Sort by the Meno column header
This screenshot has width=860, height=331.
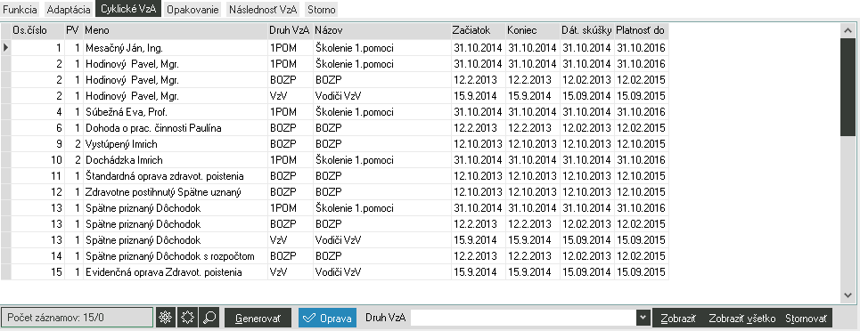click(176, 30)
